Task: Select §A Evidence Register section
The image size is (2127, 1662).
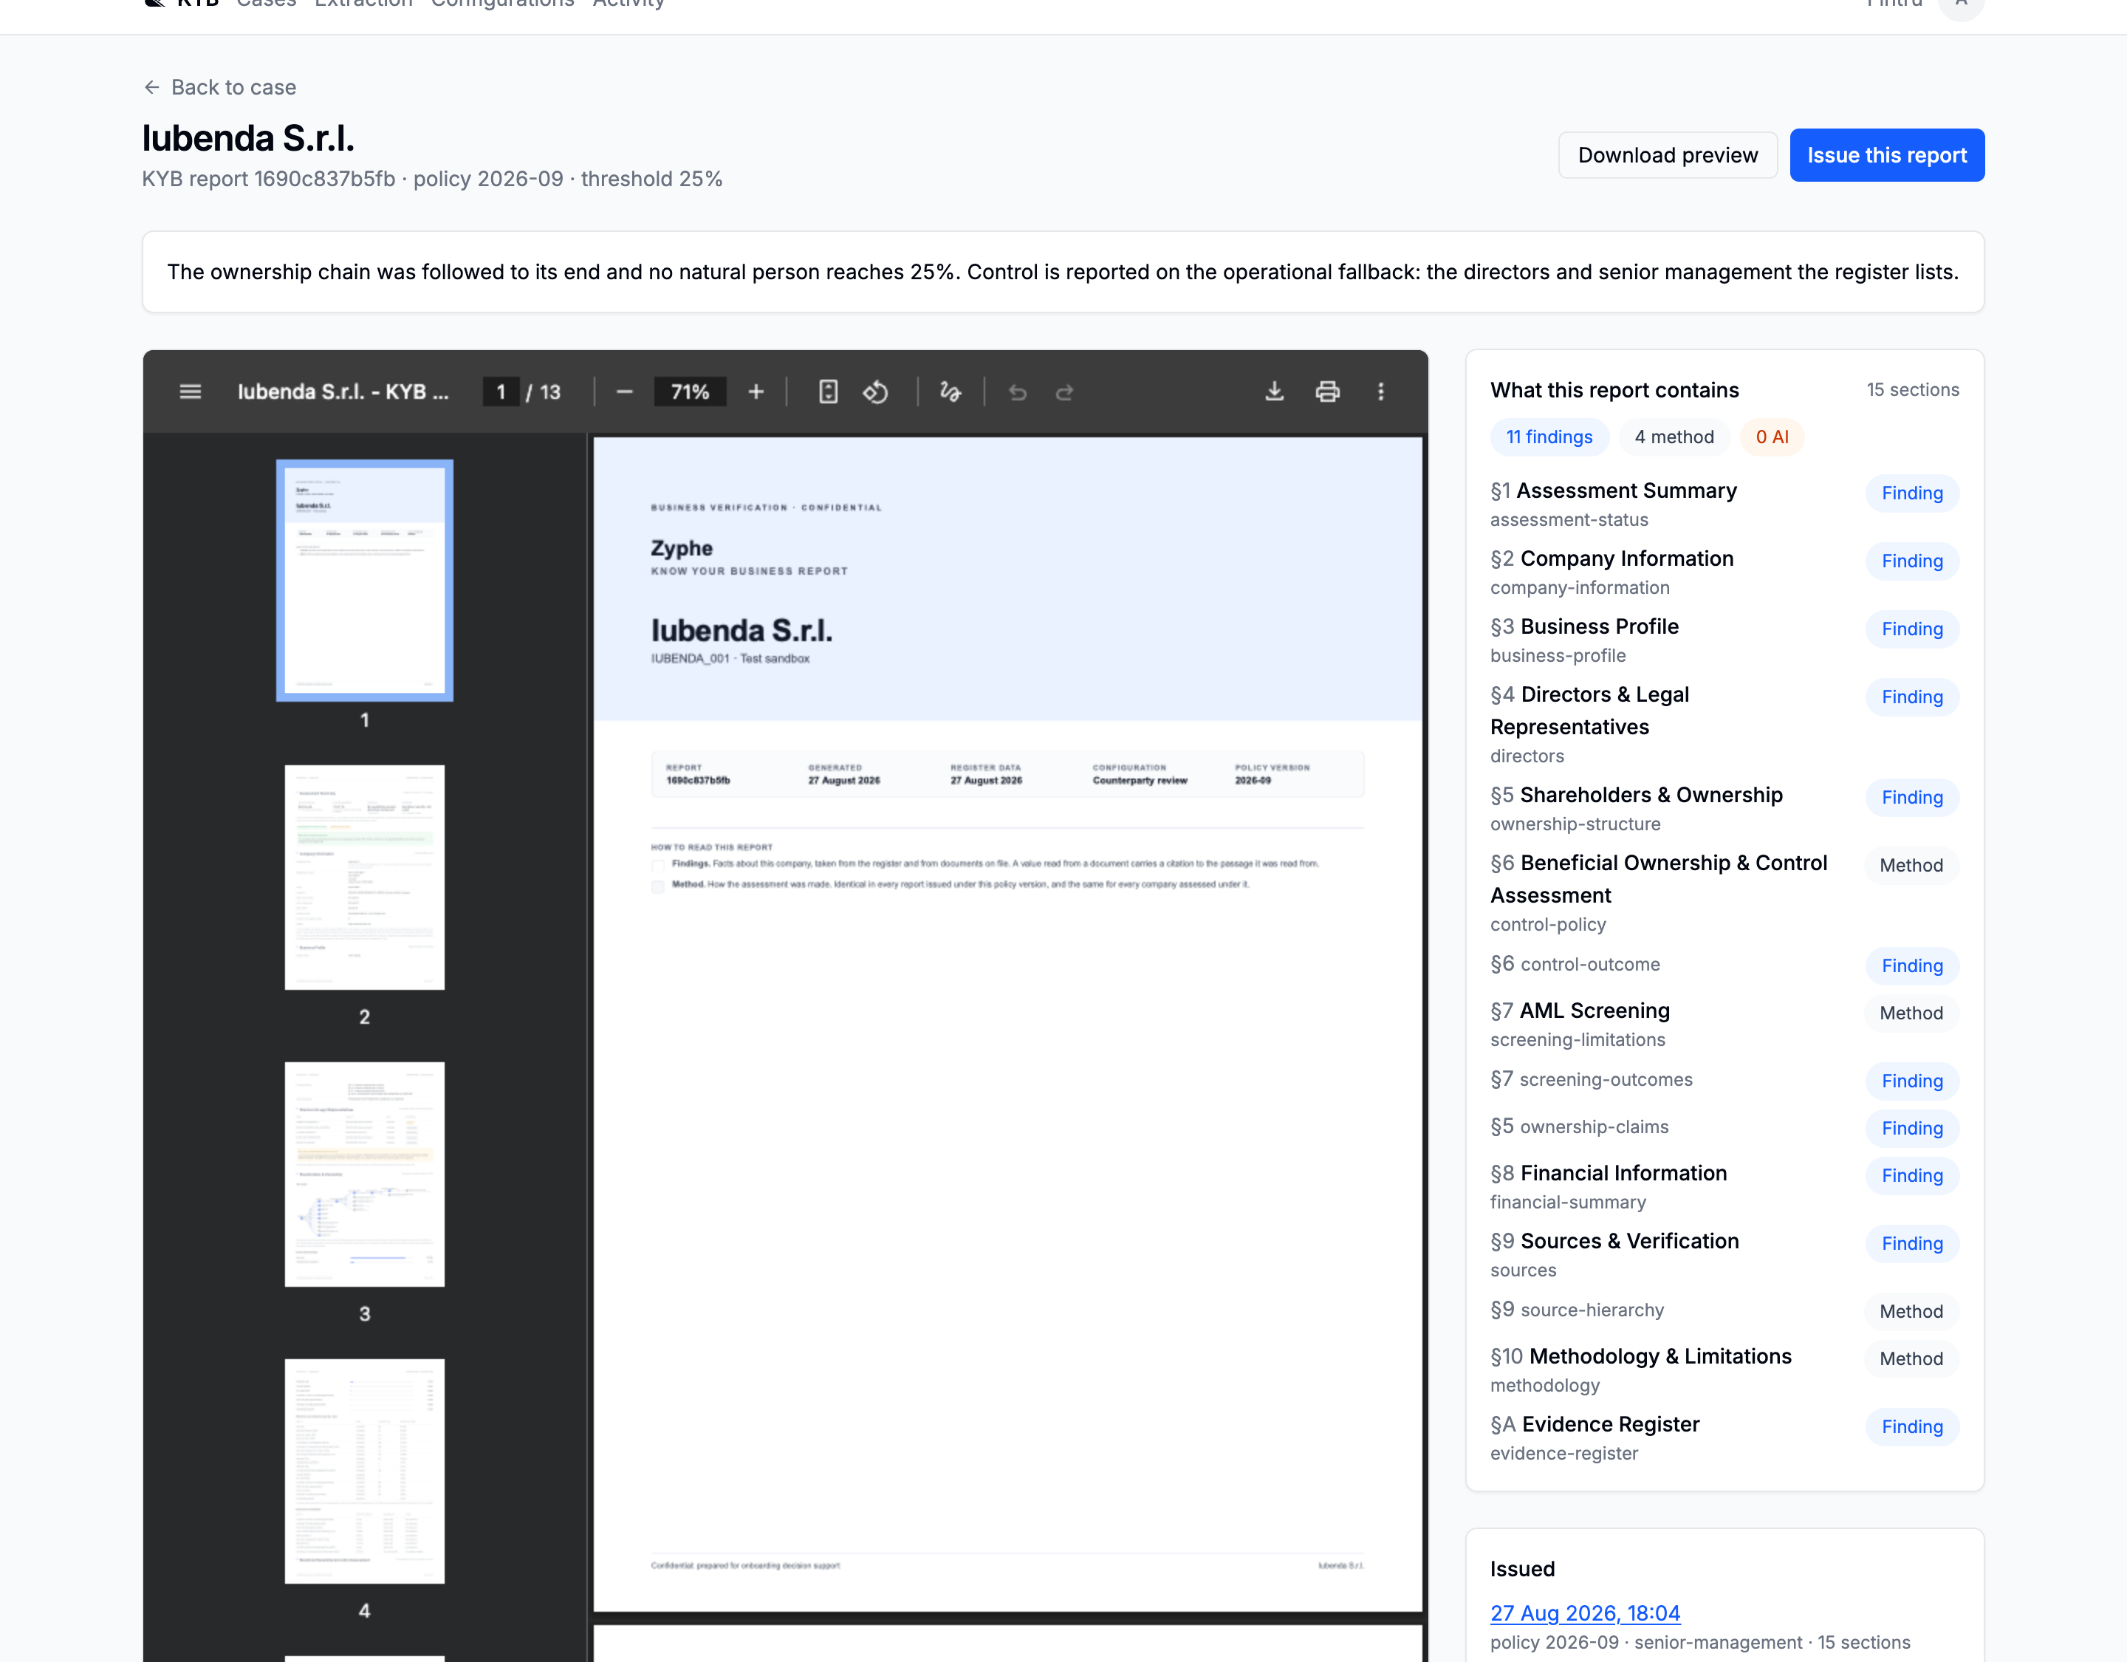Action: (1724, 1438)
